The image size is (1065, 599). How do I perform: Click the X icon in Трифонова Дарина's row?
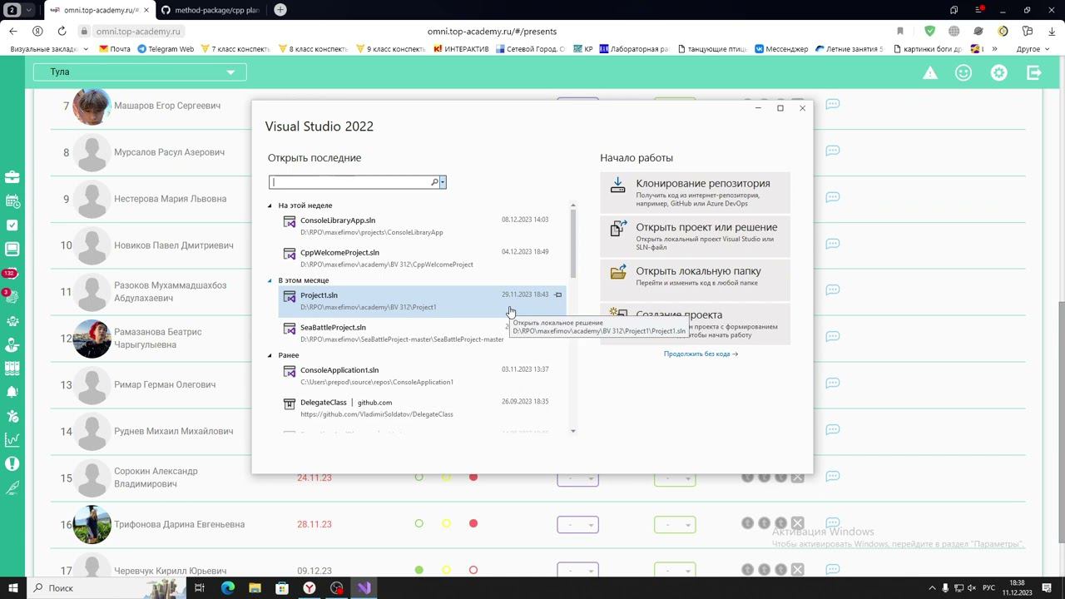click(797, 523)
